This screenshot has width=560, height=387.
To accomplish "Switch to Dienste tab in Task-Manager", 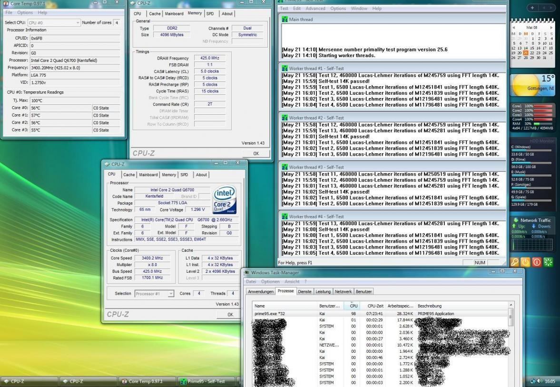I will [305, 292].
